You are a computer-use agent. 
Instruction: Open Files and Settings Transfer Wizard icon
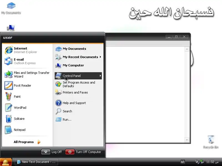8,74
